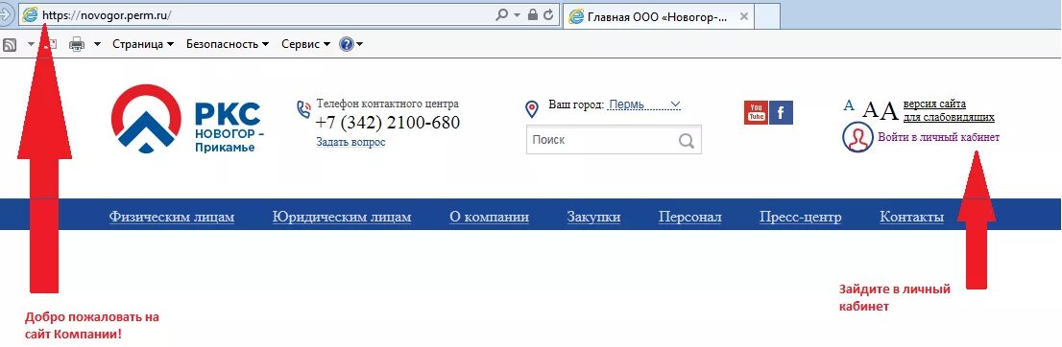Open the Задать вопрос link
Viewport: 1062px width, 347px height.
(x=350, y=142)
